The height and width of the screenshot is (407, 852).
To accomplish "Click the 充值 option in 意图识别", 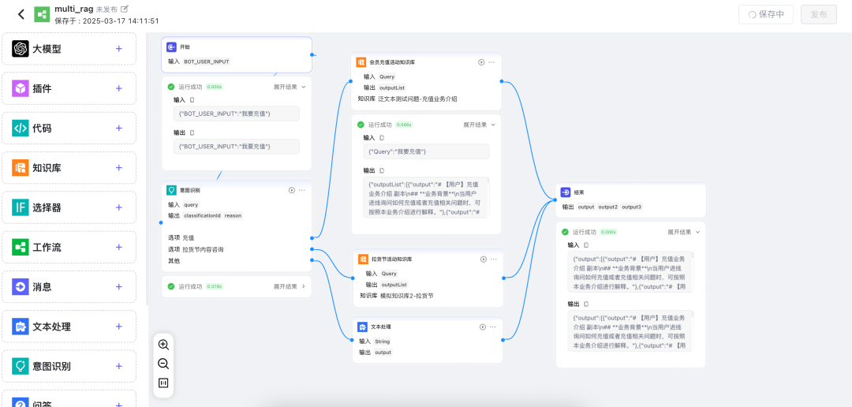I will click(188, 238).
